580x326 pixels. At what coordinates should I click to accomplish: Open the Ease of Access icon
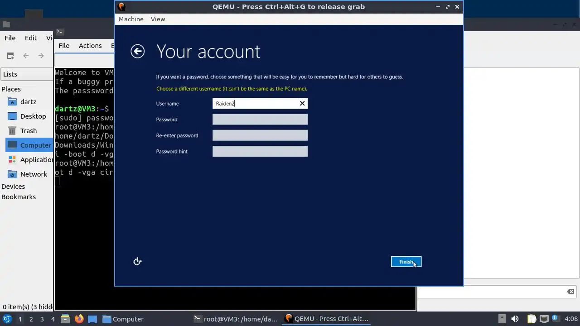coord(138,261)
